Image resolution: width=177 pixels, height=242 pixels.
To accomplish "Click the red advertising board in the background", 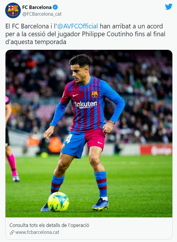I will click(156, 150).
